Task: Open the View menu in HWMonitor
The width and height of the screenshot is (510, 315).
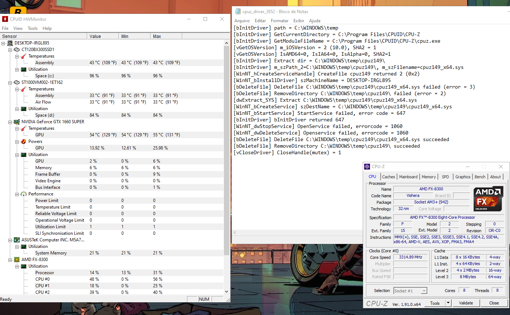Action: coord(18,28)
